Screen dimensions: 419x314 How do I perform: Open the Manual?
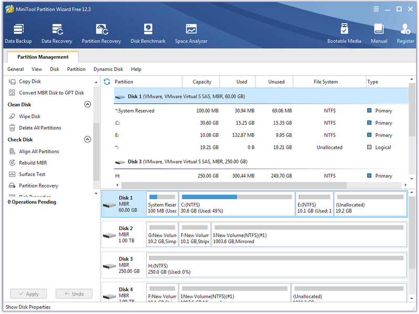[379, 34]
